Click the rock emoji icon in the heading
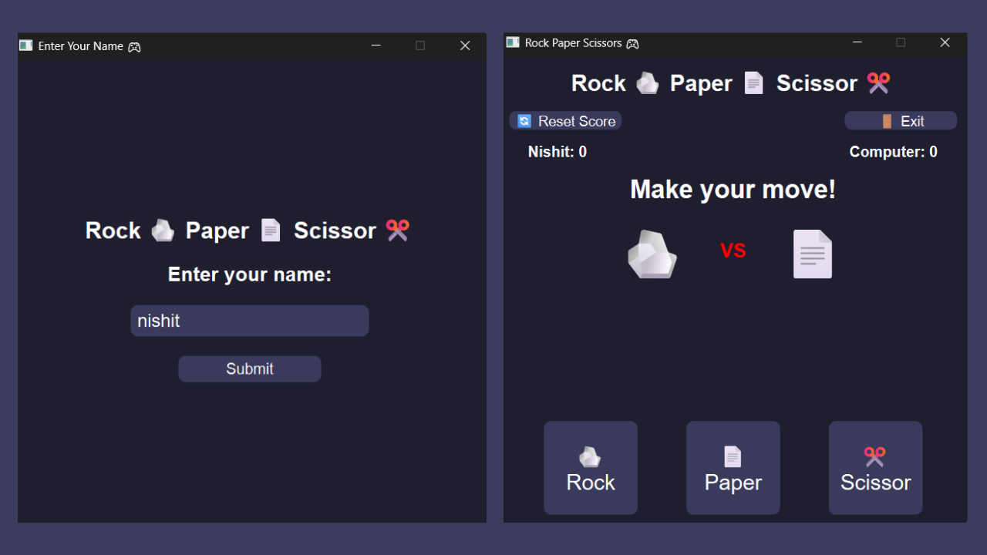The image size is (987, 555). click(x=647, y=82)
